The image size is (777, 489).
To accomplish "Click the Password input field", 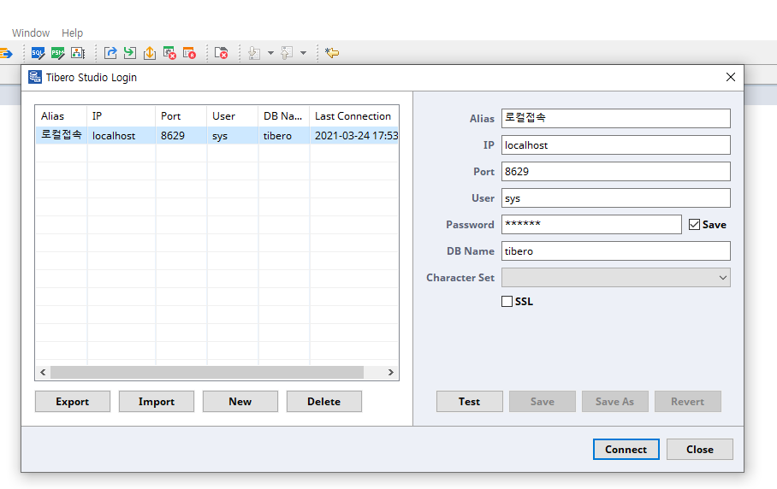I will 591,225.
